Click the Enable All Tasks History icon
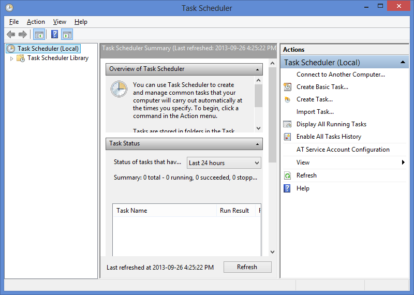The image size is (414, 295). [287, 137]
